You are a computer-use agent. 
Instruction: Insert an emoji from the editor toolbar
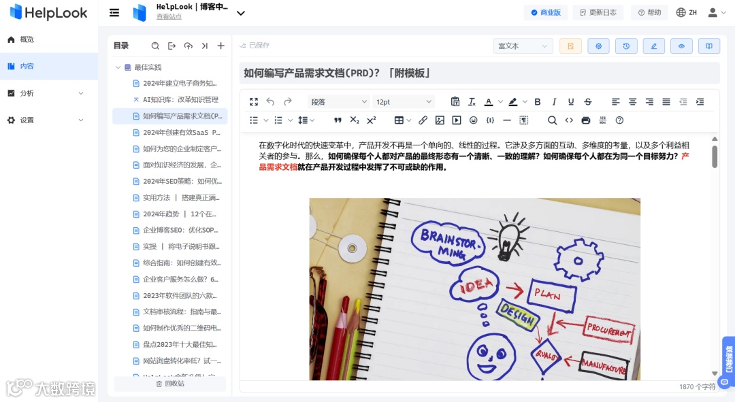pos(474,120)
